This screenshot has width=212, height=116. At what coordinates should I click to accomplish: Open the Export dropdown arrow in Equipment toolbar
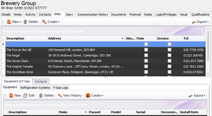[x=204, y=96]
